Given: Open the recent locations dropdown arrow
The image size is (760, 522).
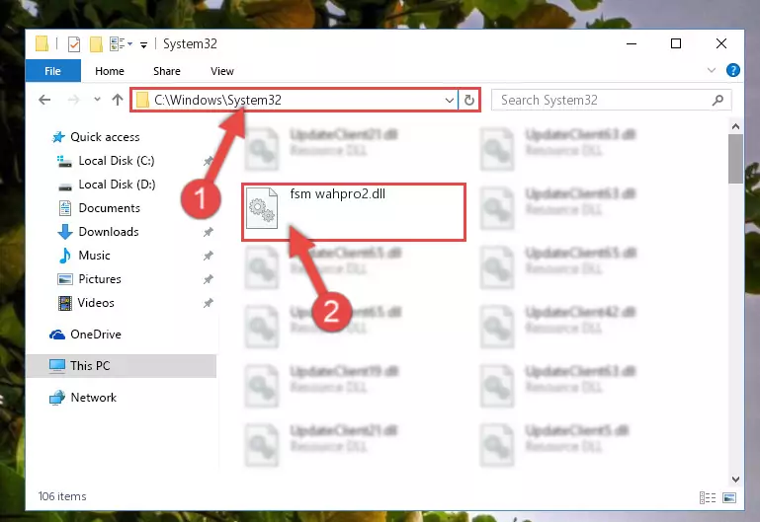Looking at the screenshot, I should (97, 100).
